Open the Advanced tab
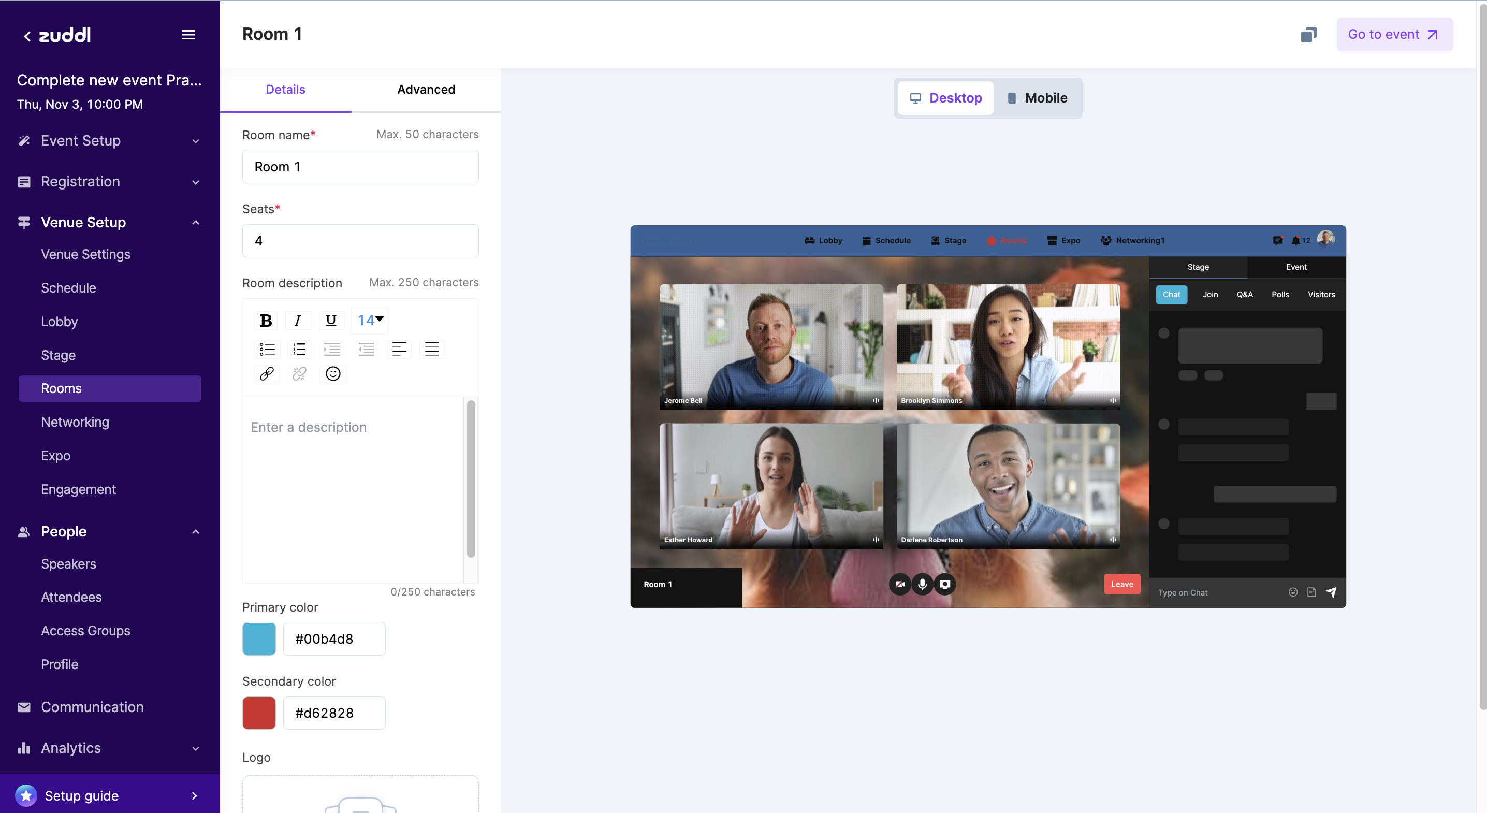1487x813 pixels. 426,90
